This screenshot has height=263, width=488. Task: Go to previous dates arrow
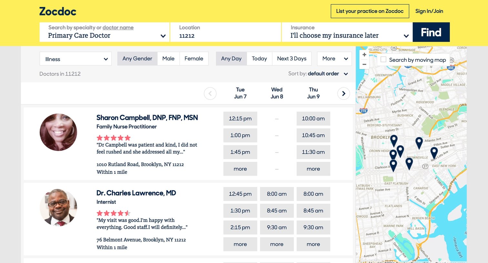[x=210, y=94]
